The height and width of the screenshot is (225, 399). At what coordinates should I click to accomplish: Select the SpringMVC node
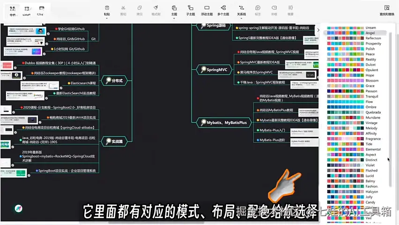pos(214,69)
